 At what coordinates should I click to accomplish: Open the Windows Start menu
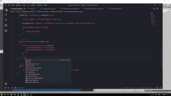click(2, 95)
